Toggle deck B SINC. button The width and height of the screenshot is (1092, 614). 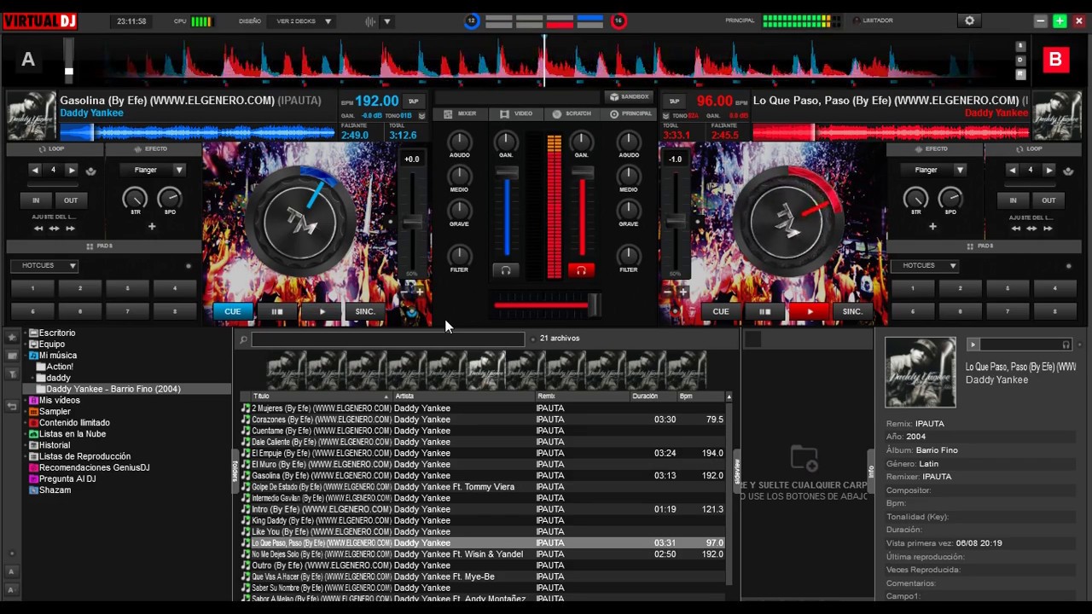[x=852, y=311]
